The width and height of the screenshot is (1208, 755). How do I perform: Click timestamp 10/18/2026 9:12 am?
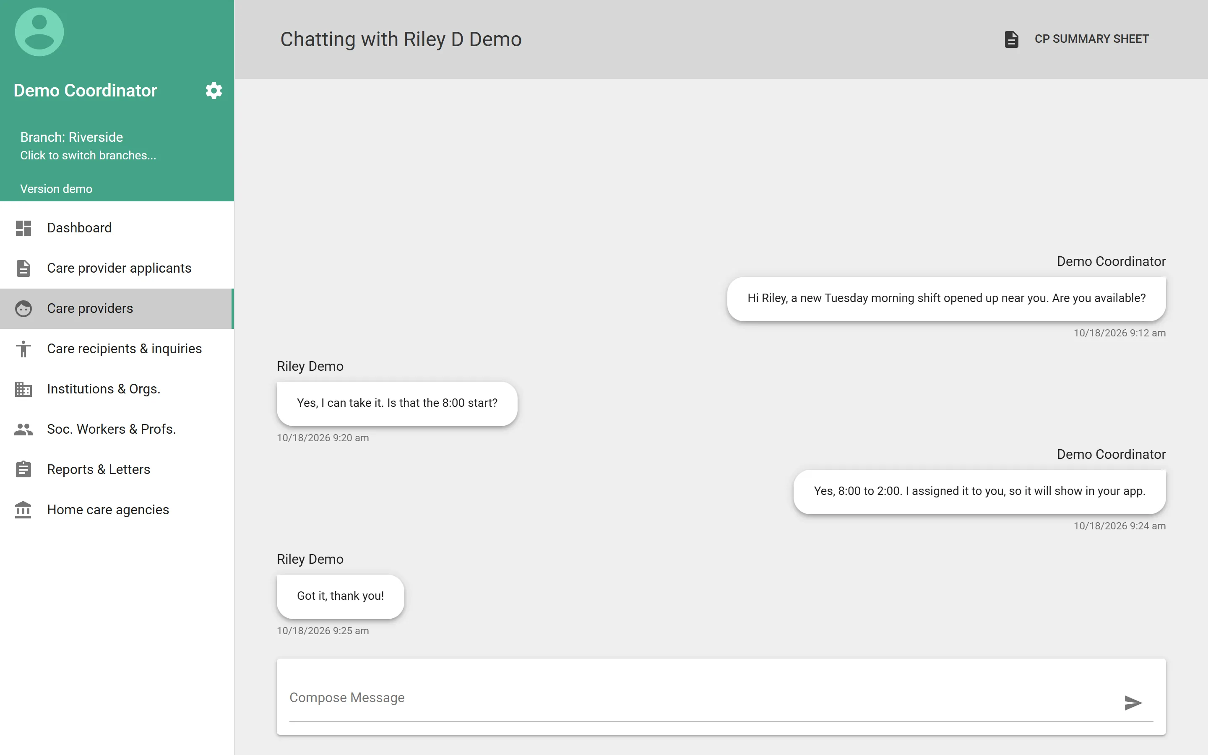tap(1119, 333)
